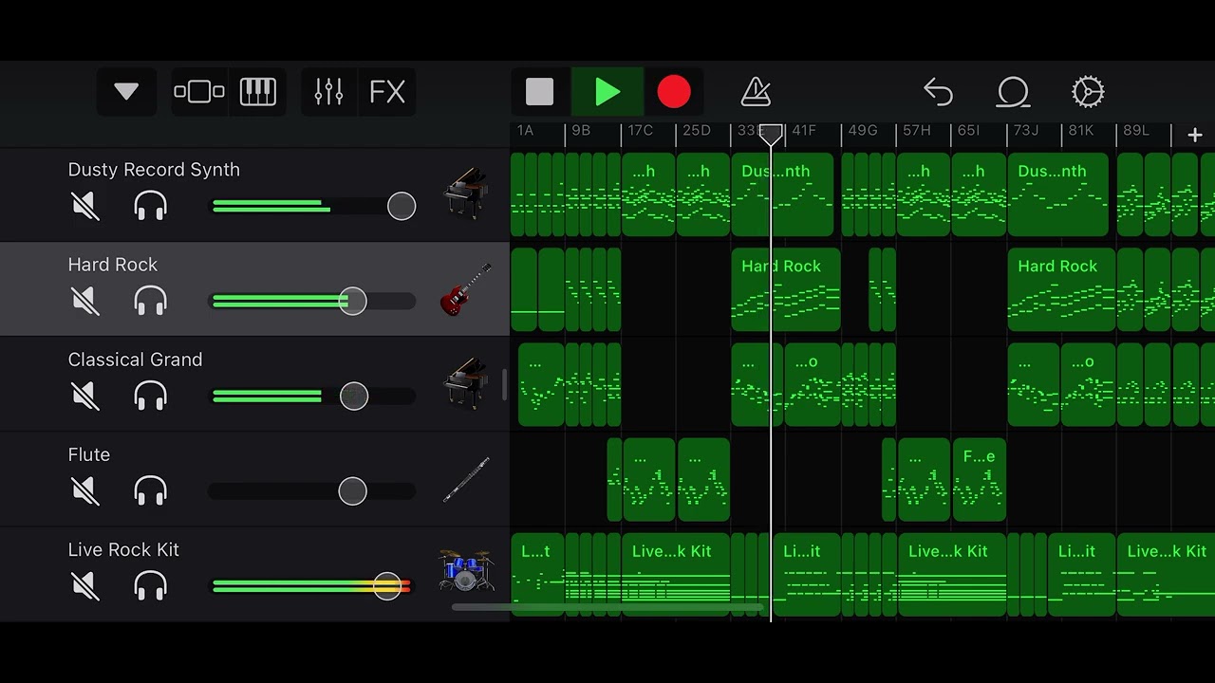Add a song section with plus button
The image size is (1215, 683).
pos(1194,136)
